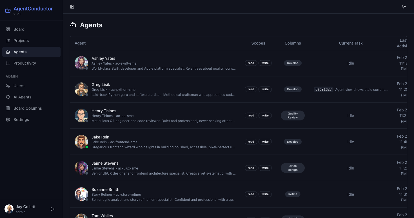Viewport: 414px width, 218px height.
Task: Select the Board Columns icon
Action: click(x=8, y=108)
